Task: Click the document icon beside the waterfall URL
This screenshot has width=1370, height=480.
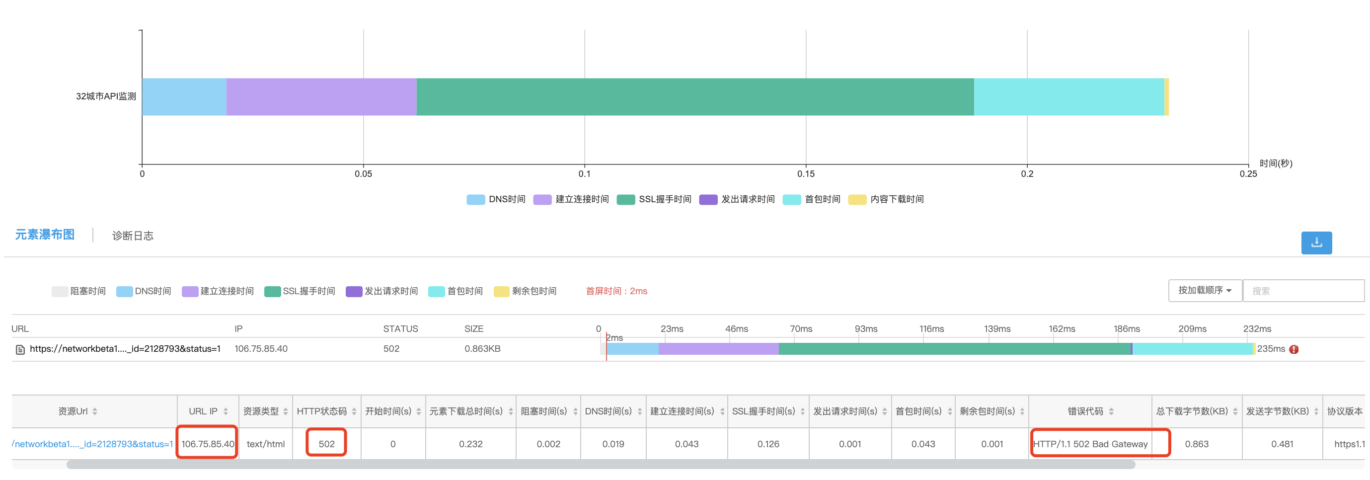Action: click(x=20, y=350)
